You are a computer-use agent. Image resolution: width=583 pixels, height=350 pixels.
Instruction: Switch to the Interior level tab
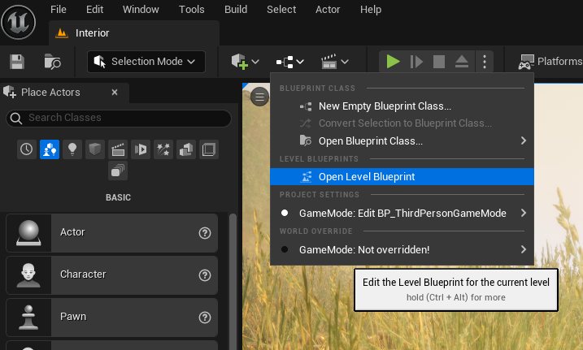[x=134, y=33]
